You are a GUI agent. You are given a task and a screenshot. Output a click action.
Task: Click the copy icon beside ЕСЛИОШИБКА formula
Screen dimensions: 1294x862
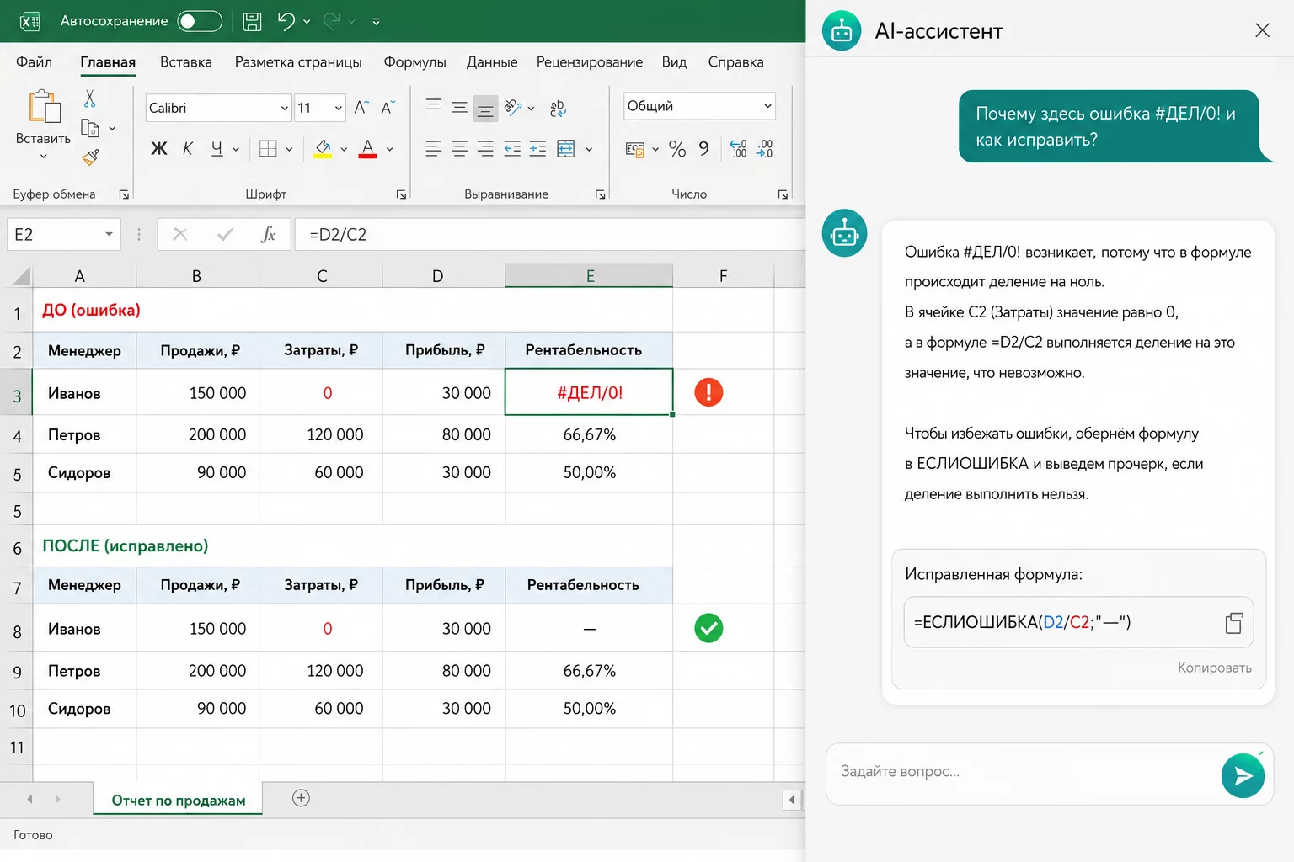tap(1234, 623)
